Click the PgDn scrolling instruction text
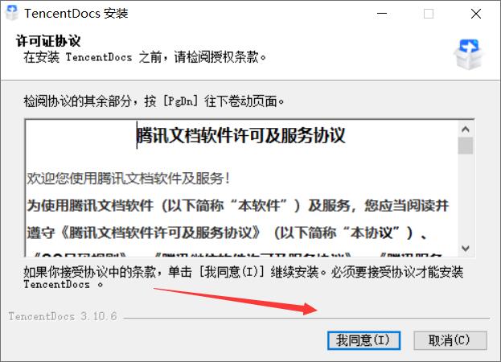501x362 pixels. coord(154,101)
